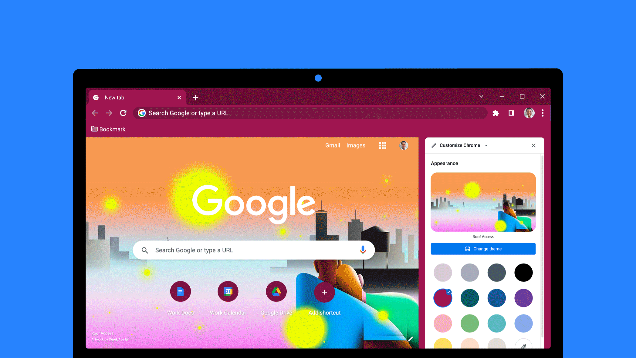Click the New tab plus icon

[196, 97]
